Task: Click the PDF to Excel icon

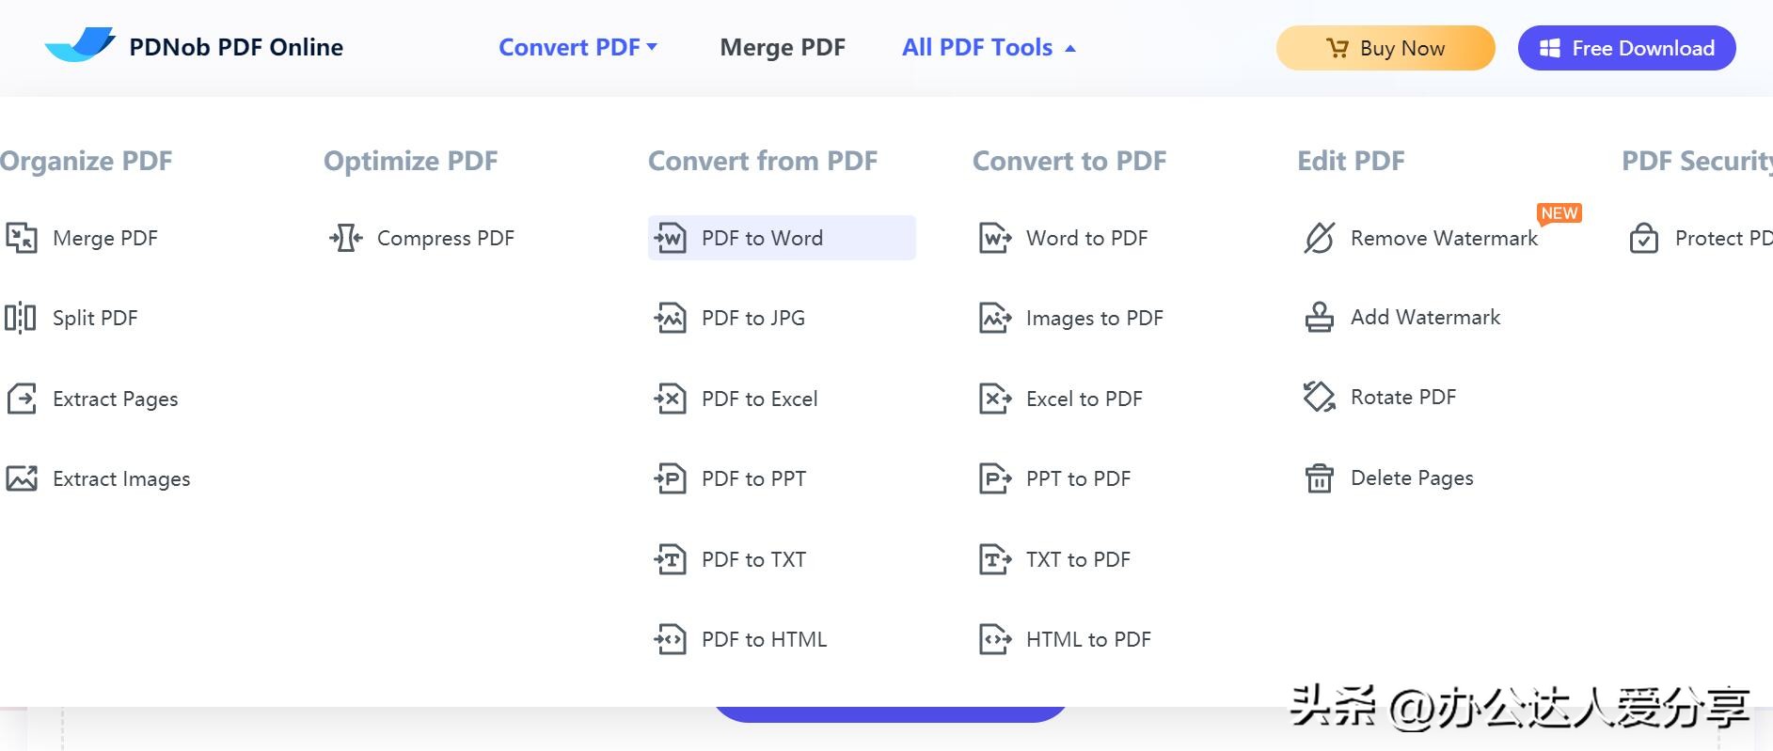Action: (x=670, y=399)
